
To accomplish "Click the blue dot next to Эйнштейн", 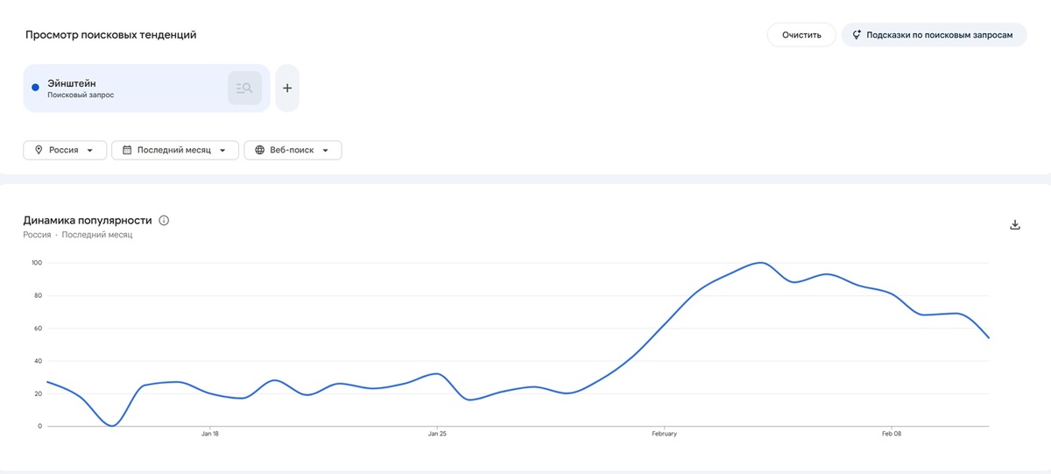I will point(35,88).
